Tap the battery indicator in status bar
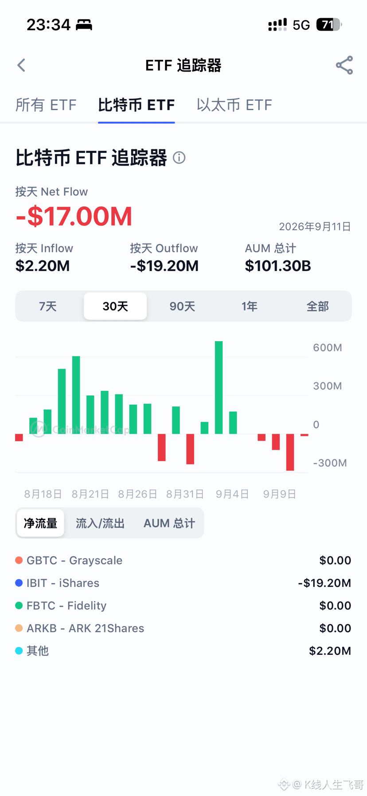Image resolution: width=367 pixels, height=796 pixels. (x=328, y=24)
